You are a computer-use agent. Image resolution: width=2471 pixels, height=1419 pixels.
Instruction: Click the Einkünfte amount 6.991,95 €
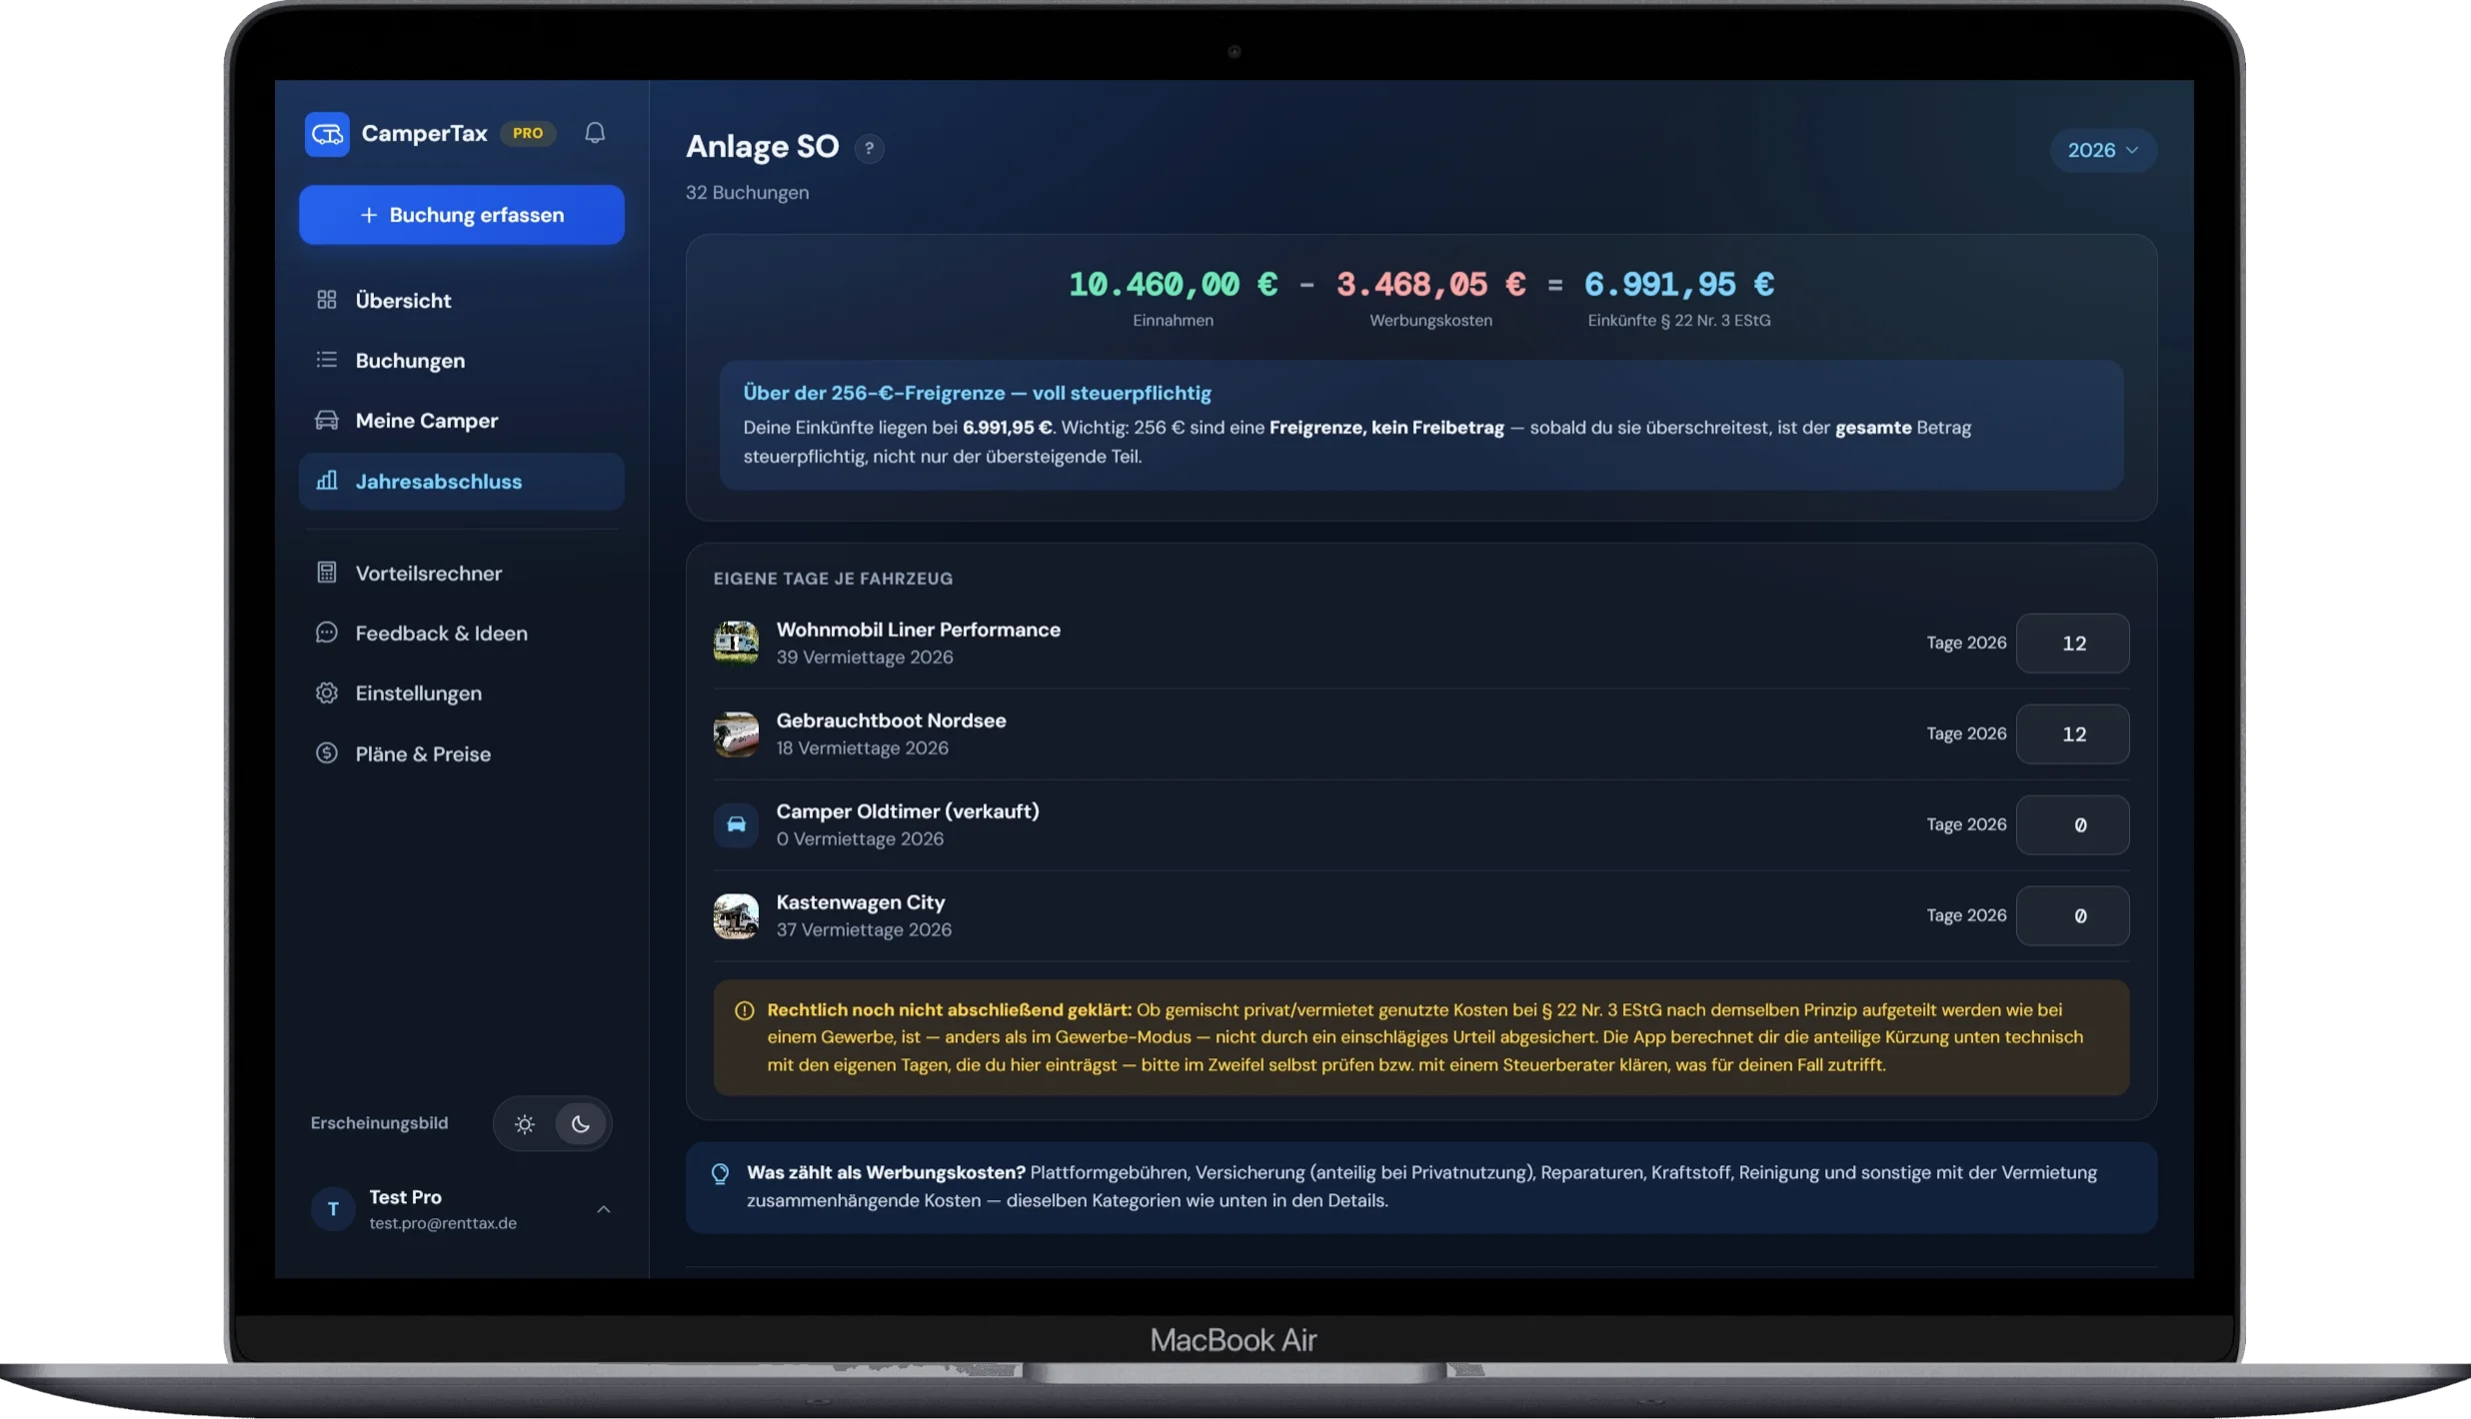1679,285
